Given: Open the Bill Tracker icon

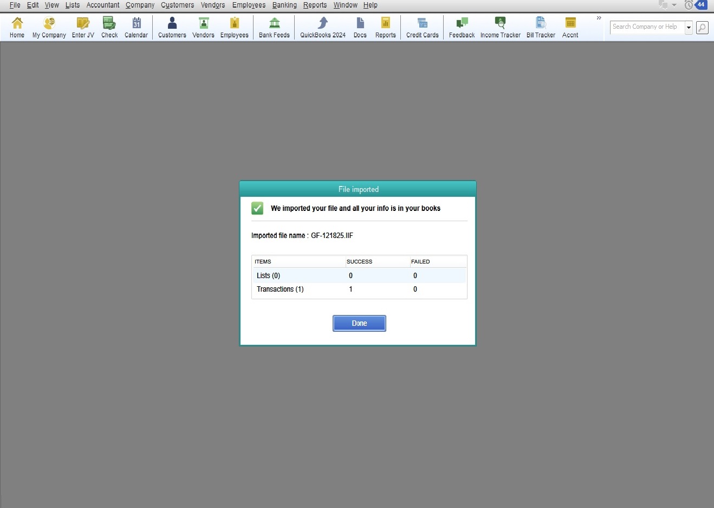Looking at the screenshot, I should tap(541, 27).
